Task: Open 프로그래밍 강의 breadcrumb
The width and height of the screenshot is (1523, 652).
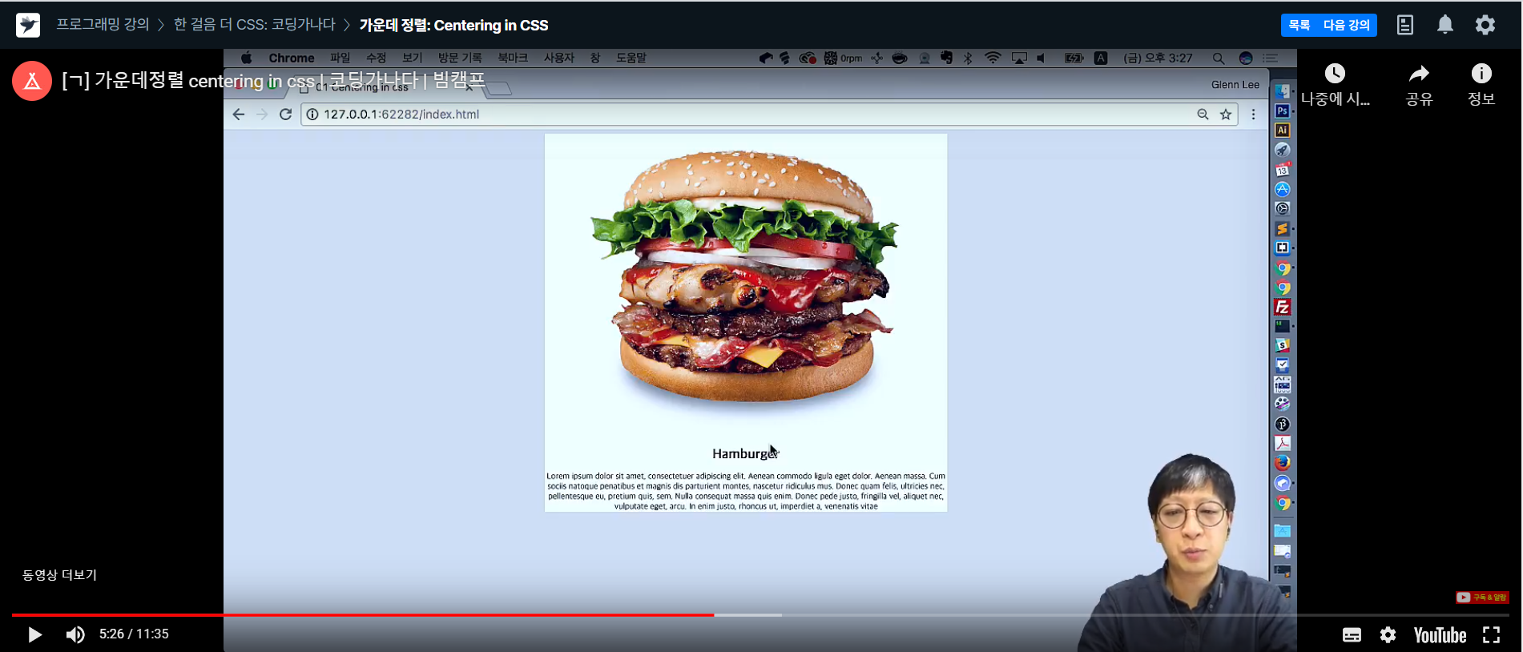Action: pyautogui.click(x=103, y=25)
